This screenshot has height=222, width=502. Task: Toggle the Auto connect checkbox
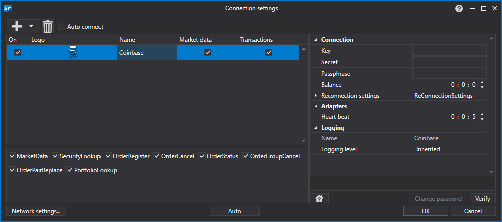62,26
